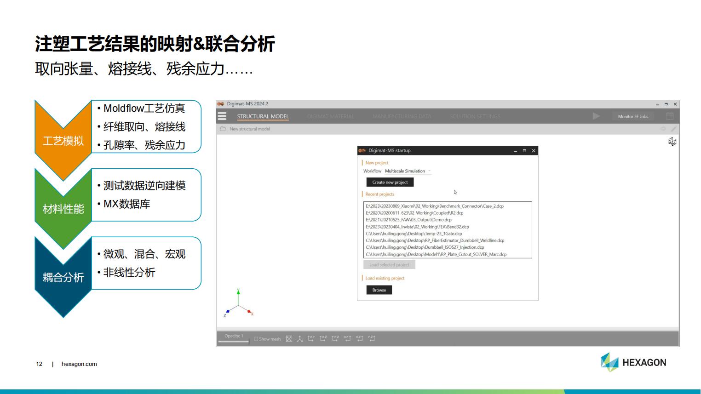Switch to the +XZ plane view
The image size is (701, 394).
click(323, 338)
